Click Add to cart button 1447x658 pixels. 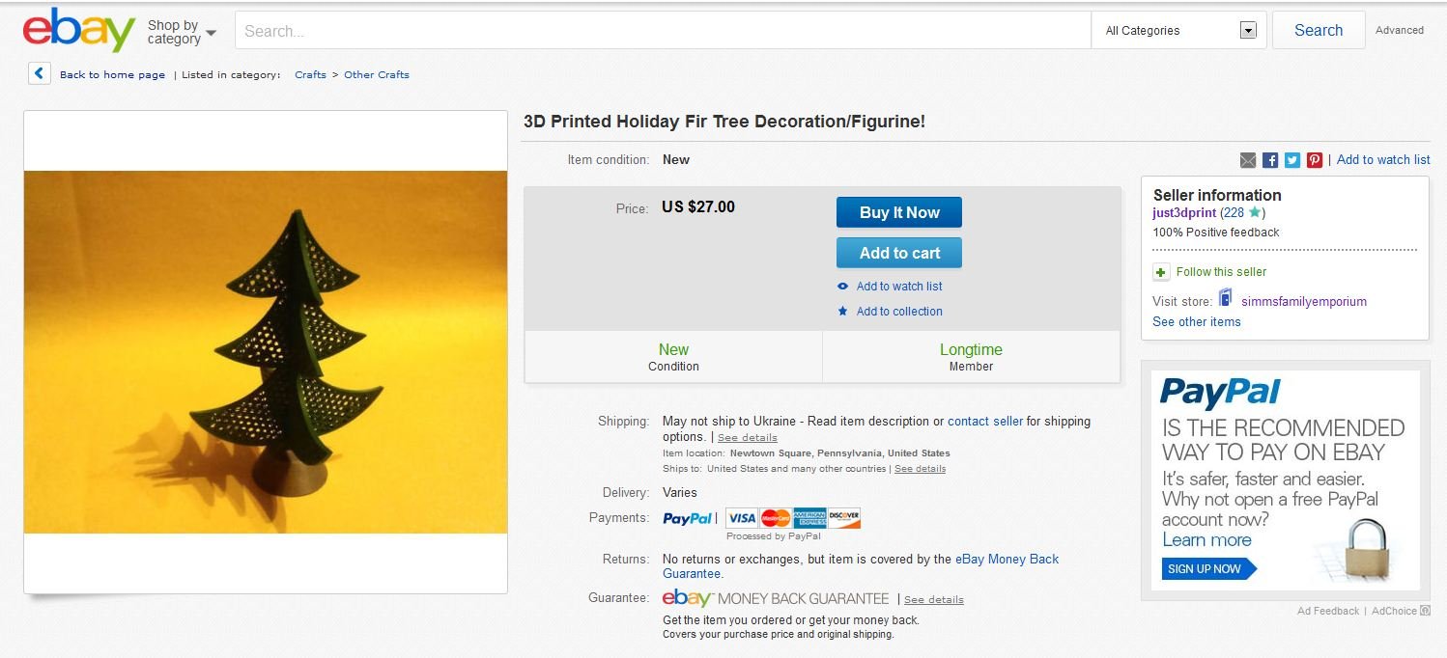[899, 253]
